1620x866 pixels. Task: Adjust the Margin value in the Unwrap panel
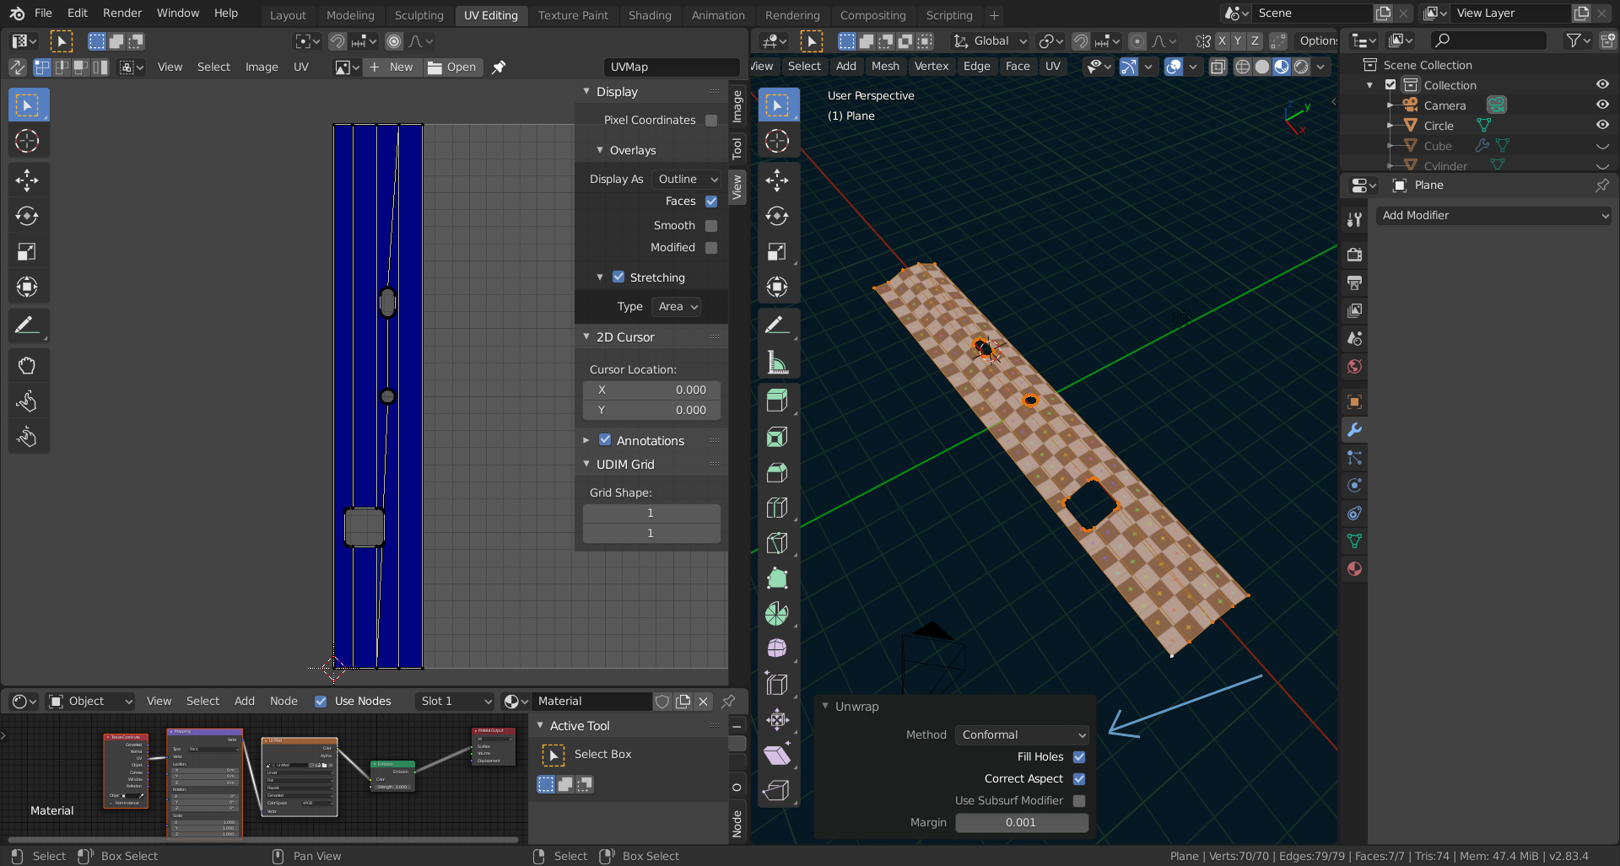pos(1022,823)
